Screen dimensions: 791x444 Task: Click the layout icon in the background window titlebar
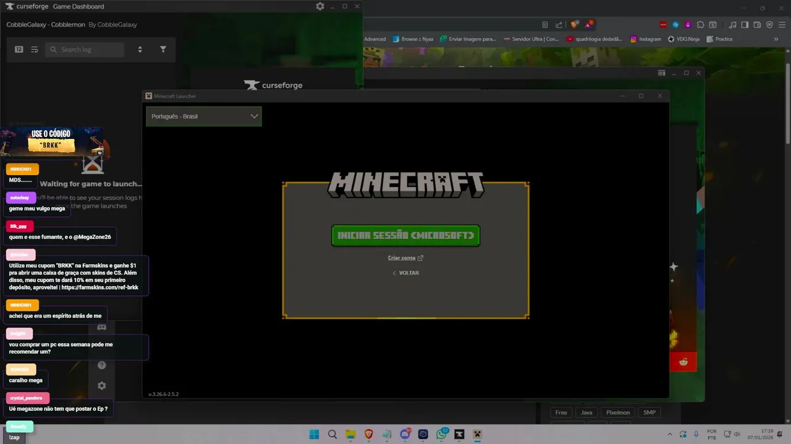[x=661, y=73]
